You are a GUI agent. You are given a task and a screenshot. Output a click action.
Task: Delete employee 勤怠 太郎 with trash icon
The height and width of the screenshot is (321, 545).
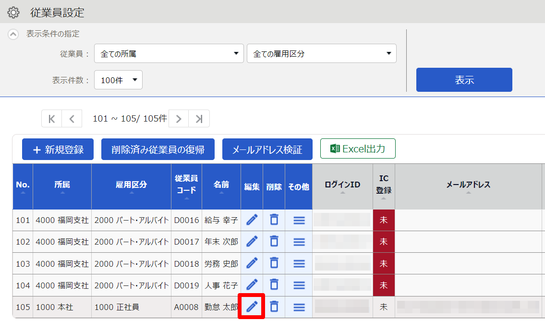coord(274,307)
